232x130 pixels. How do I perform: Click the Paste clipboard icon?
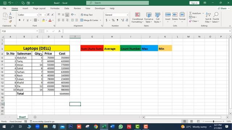tap(5, 15)
